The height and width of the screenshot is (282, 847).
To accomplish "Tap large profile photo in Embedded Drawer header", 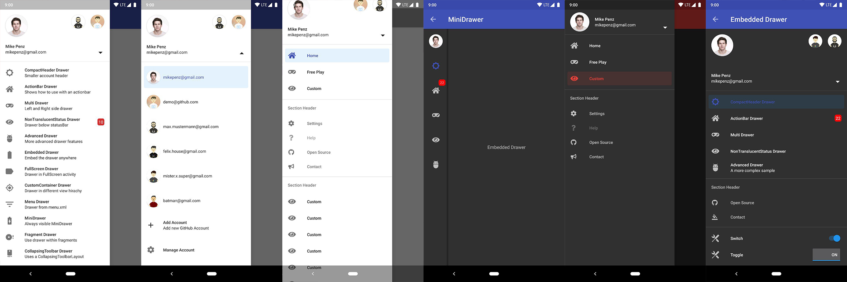I will (722, 45).
